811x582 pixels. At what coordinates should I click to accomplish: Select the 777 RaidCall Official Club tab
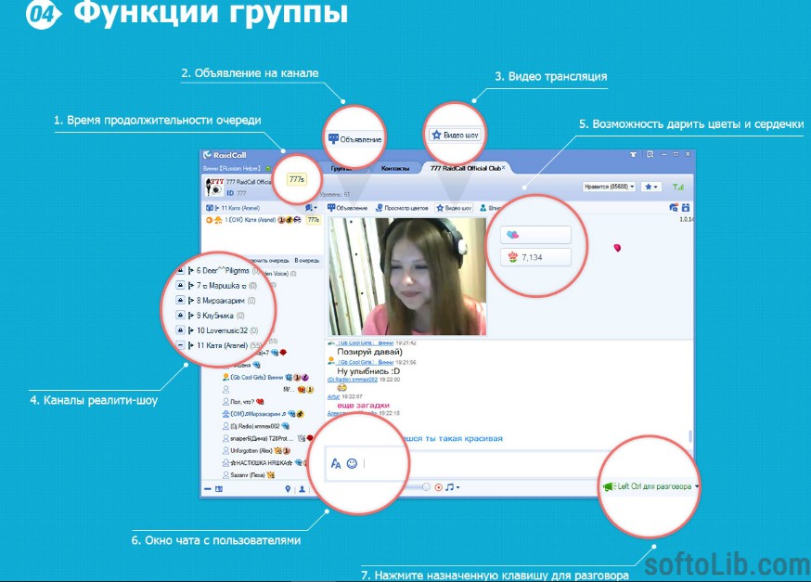[x=465, y=168]
